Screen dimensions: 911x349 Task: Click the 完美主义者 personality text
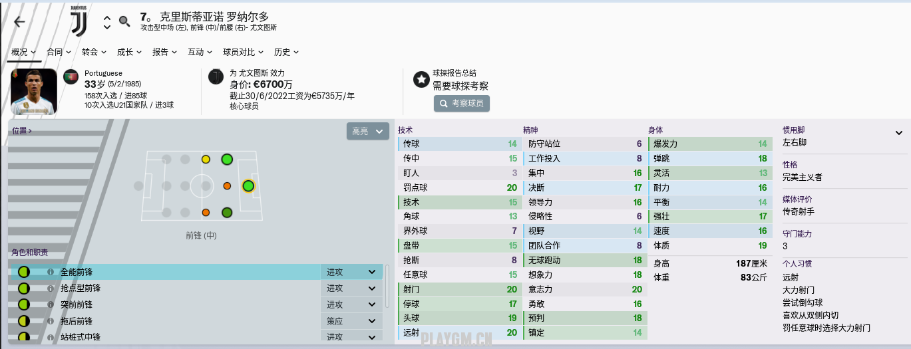[803, 177]
